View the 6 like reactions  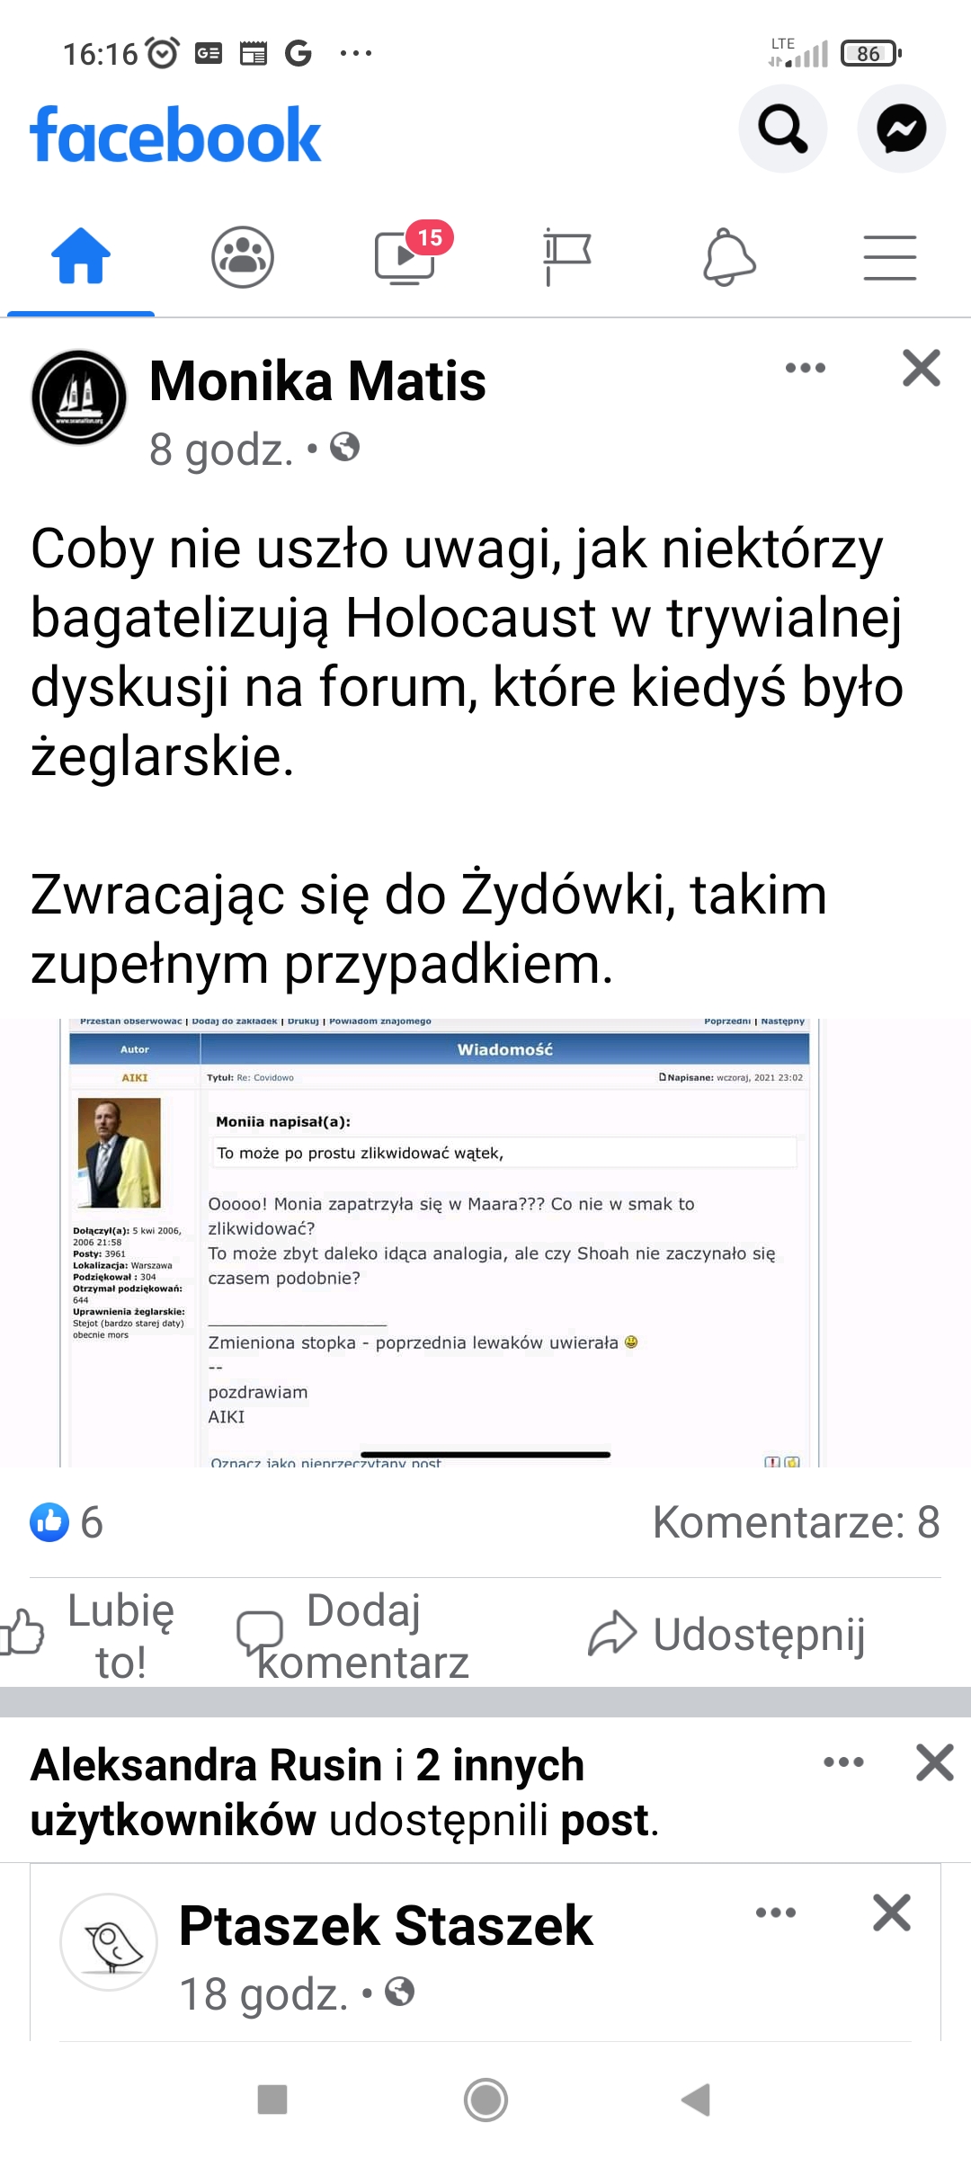click(x=67, y=1522)
